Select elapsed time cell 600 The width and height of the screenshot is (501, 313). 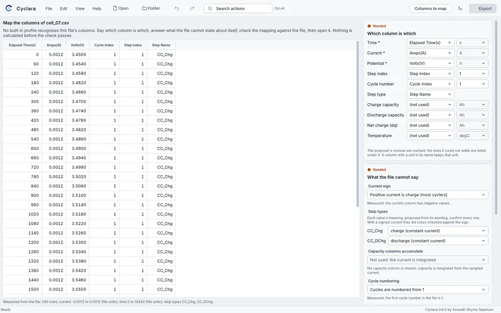point(22,149)
